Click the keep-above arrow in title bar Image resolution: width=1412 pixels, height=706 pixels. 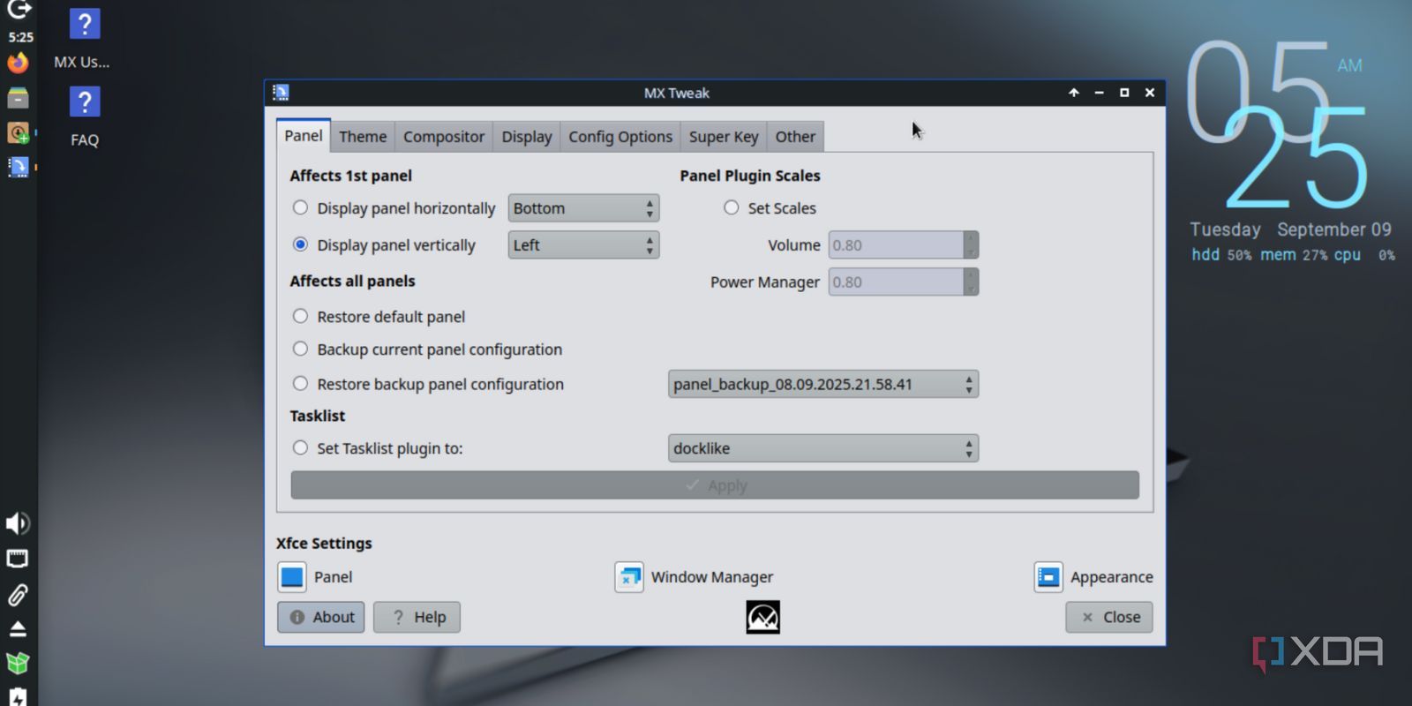coord(1074,93)
